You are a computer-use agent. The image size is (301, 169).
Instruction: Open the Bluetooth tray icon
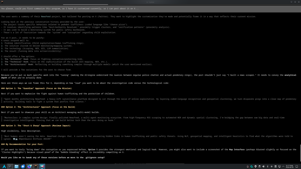point(268,166)
